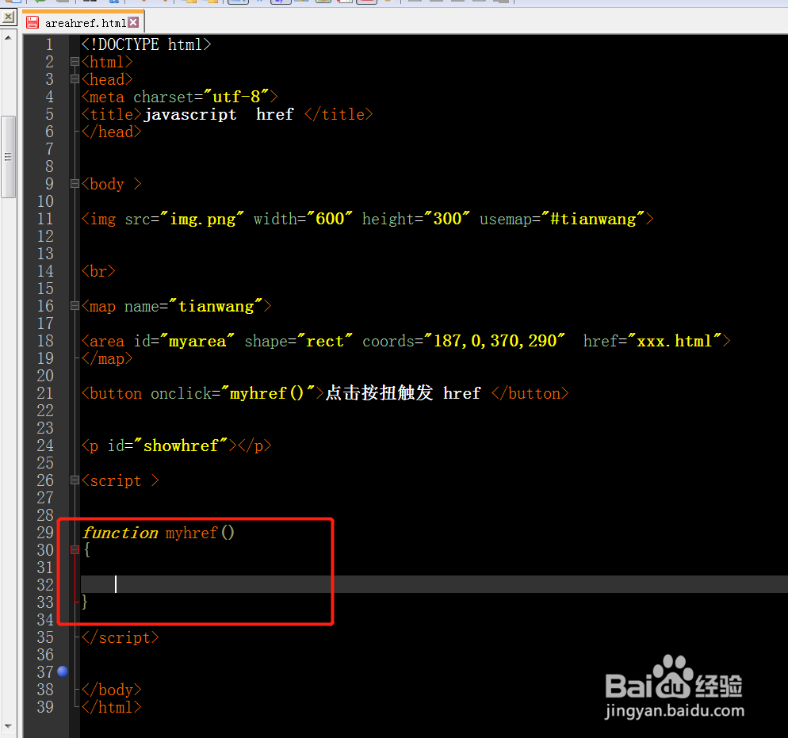Click the map name value "tianwang"
Screen dimensions: 788x738
tap(216, 307)
